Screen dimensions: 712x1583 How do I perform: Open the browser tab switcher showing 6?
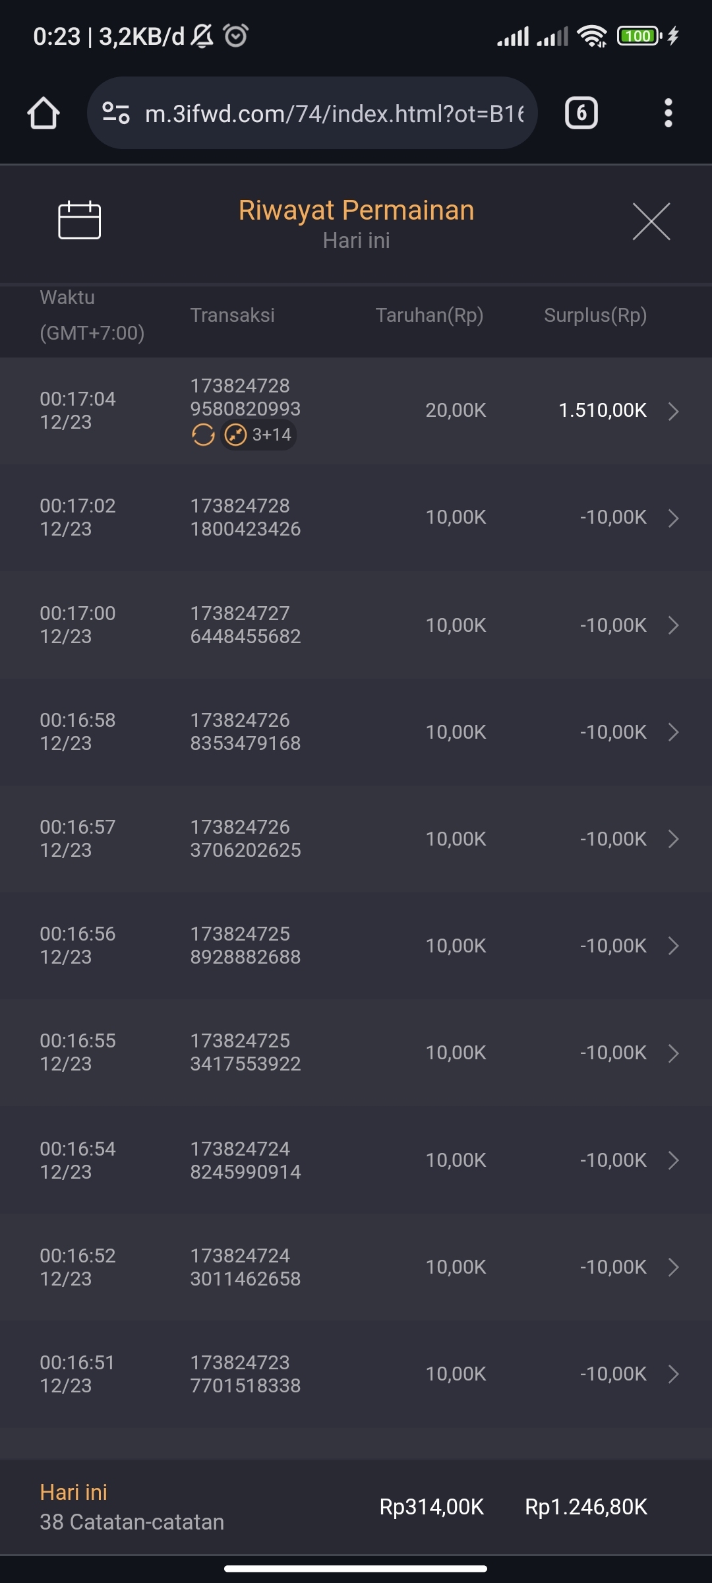pyautogui.click(x=581, y=113)
